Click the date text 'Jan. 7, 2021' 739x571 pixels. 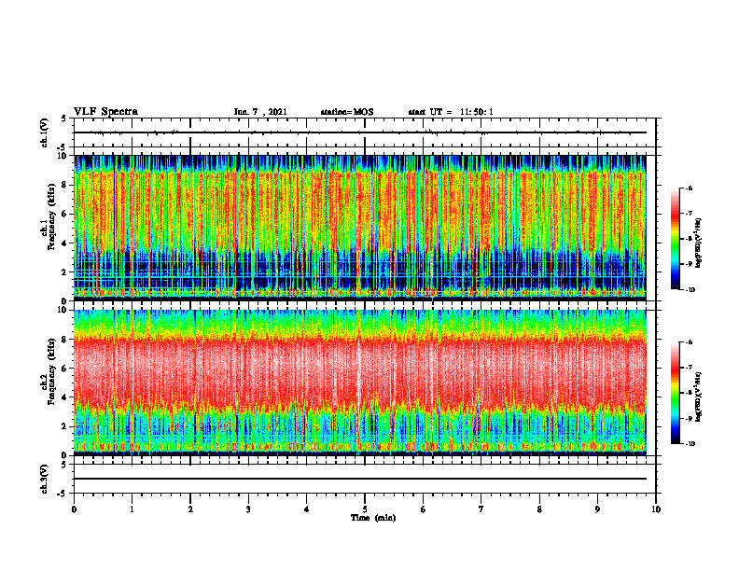[x=260, y=112]
